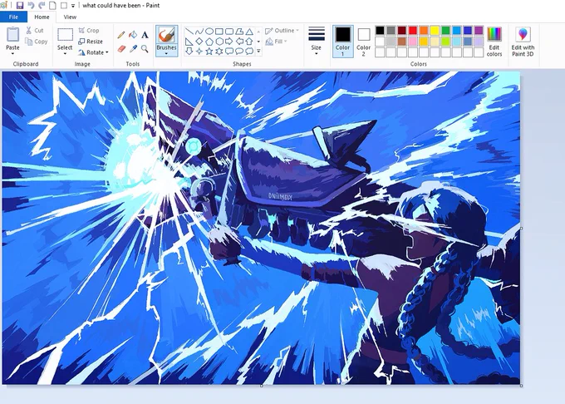Image resolution: width=565 pixels, height=404 pixels.
Task: Choose the Right arrow shape
Action: pos(229,42)
